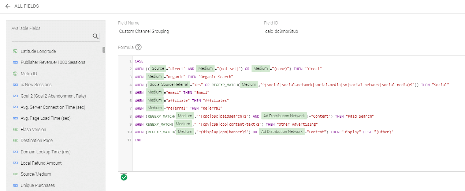Screen dimensions: 465x191
Task: Click the Source chip on formula line 2
Action: 158,69
